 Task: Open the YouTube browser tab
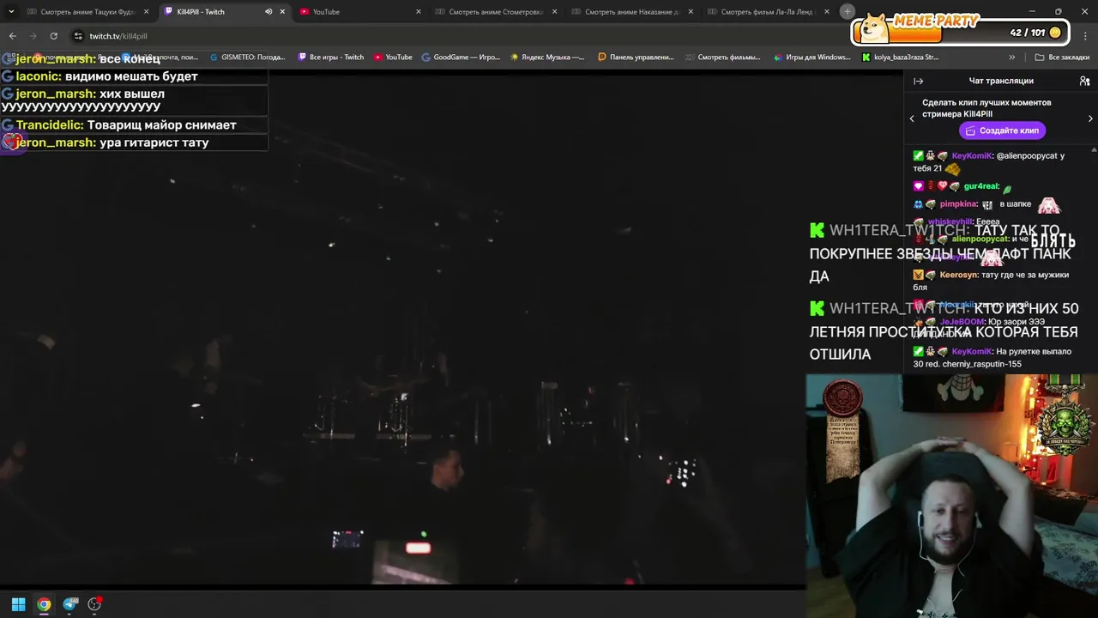tap(326, 12)
